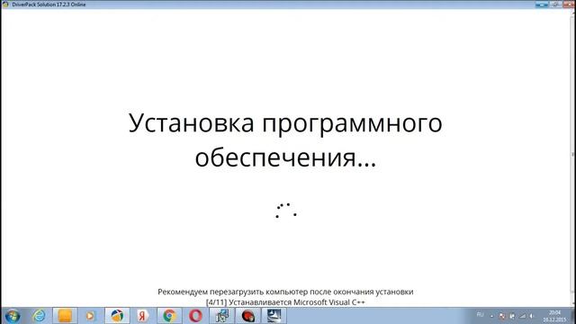Open Yandex browser from the taskbar
The height and width of the screenshot is (324, 576).
(143, 316)
